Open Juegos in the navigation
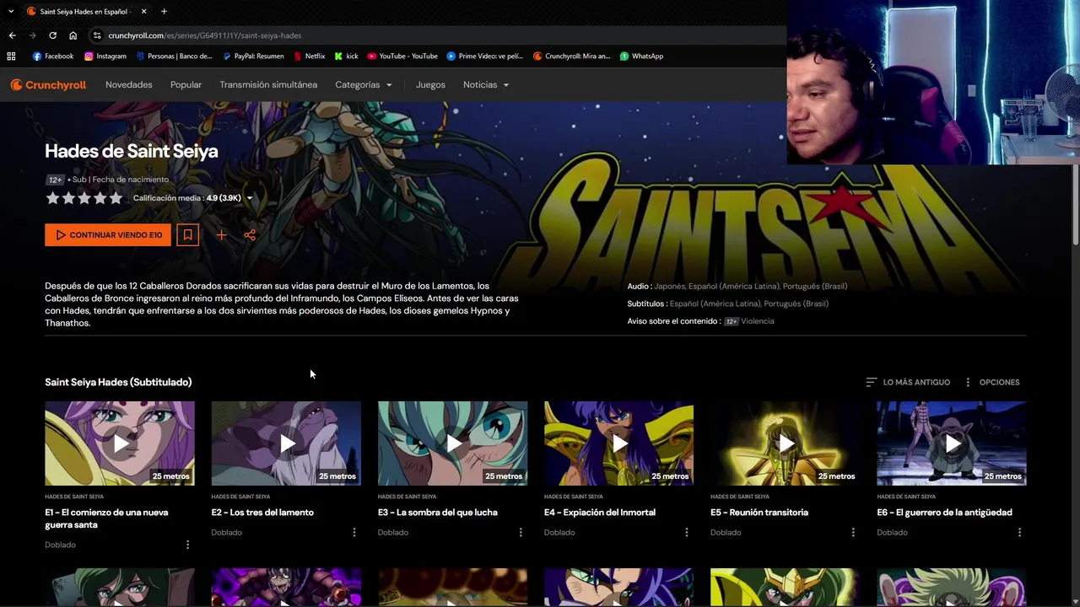 [x=430, y=84]
